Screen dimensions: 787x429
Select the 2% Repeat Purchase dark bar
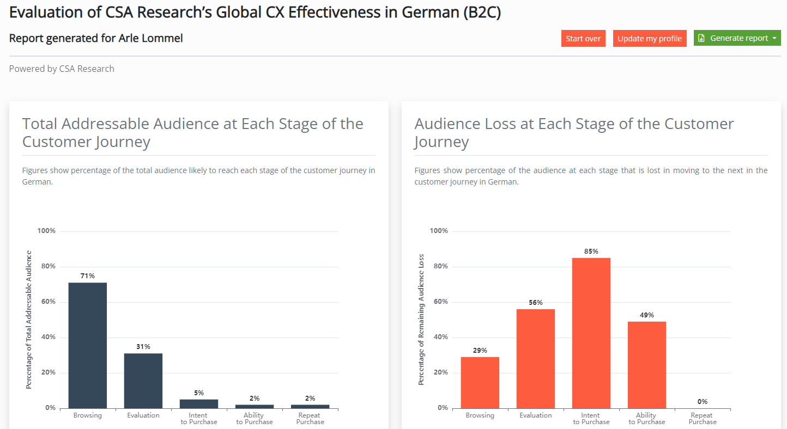310,406
